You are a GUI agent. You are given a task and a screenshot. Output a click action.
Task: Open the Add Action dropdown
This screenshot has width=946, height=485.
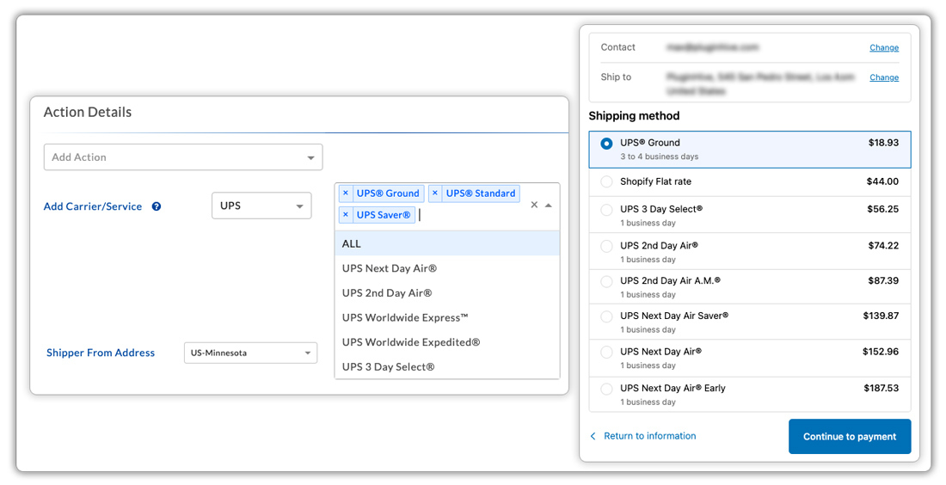(x=183, y=157)
